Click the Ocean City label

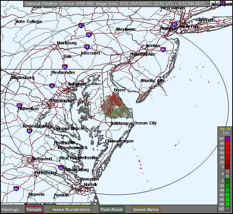[x=145, y=123]
